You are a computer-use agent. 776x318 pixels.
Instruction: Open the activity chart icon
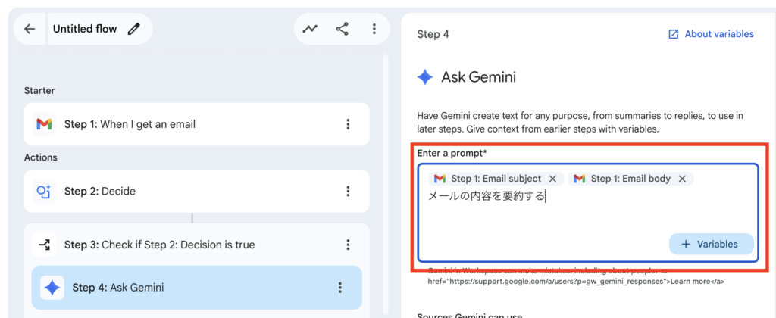[x=310, y=29]
